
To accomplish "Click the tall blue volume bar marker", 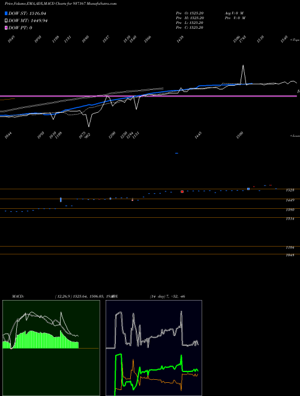I will click(x=61, y=200).
